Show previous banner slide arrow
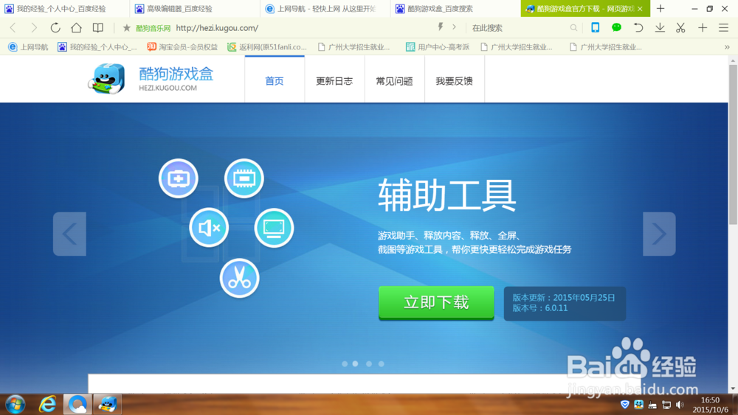Screen dimensions: 738x415 69,234
